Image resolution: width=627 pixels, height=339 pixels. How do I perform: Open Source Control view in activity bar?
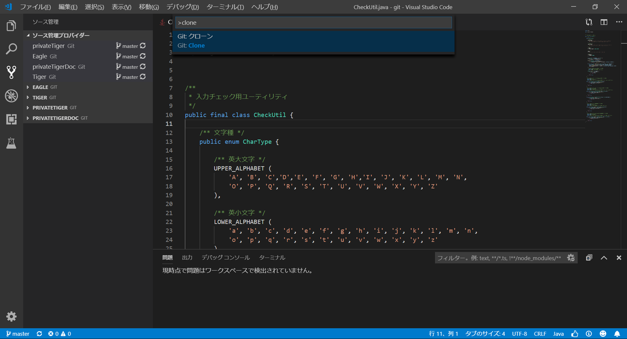point(11,72)
